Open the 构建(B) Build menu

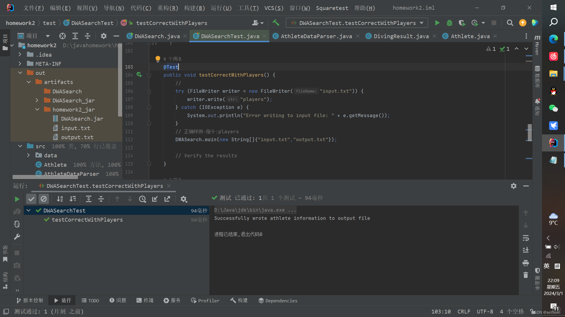[194, 8]
